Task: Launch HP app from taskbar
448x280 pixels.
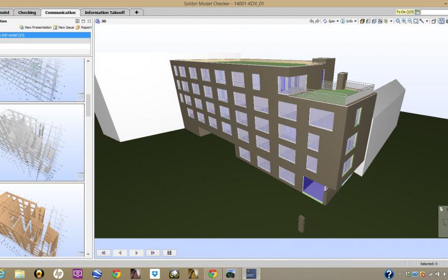Action: pyautogui.click(x=58, y=274)
